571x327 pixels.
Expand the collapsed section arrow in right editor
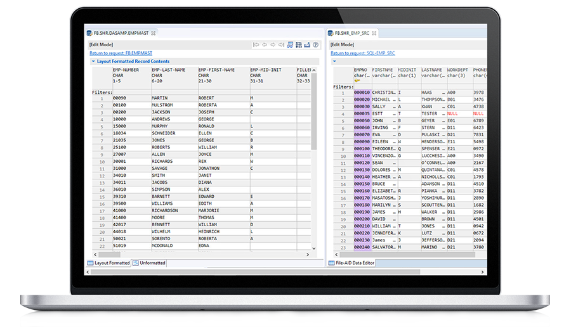pos(334,61)
